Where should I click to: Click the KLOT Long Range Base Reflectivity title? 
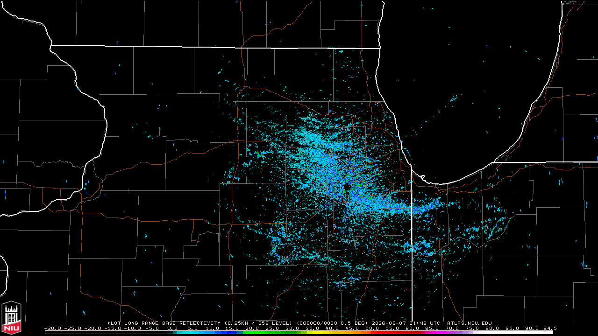point(164,323)
